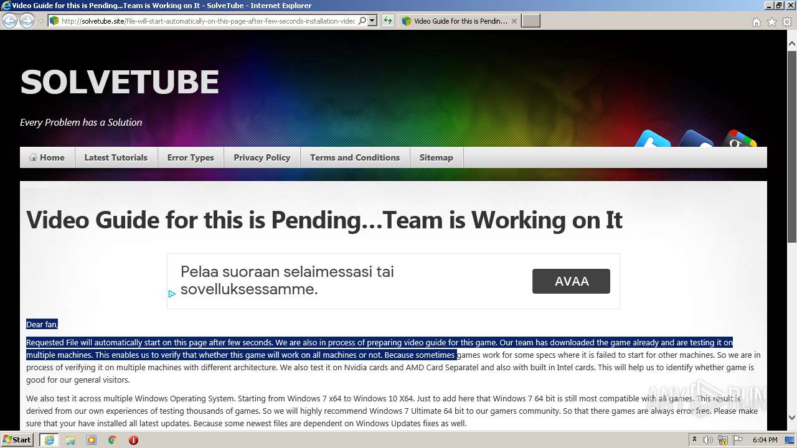Click the 'Video Guide for this is Pending' heading
797x448 pixels.
point(324,220)
